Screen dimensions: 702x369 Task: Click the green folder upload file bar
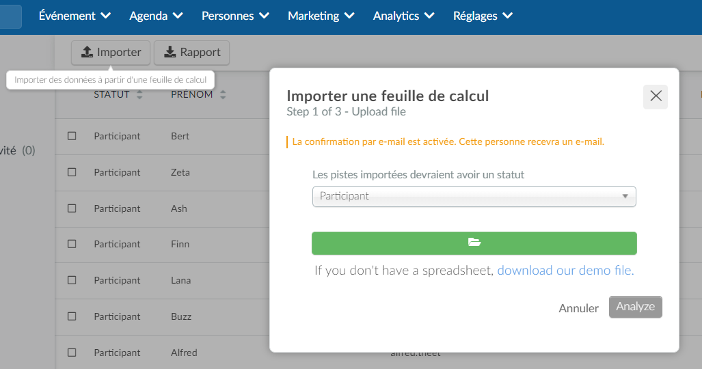pos(474,243)
